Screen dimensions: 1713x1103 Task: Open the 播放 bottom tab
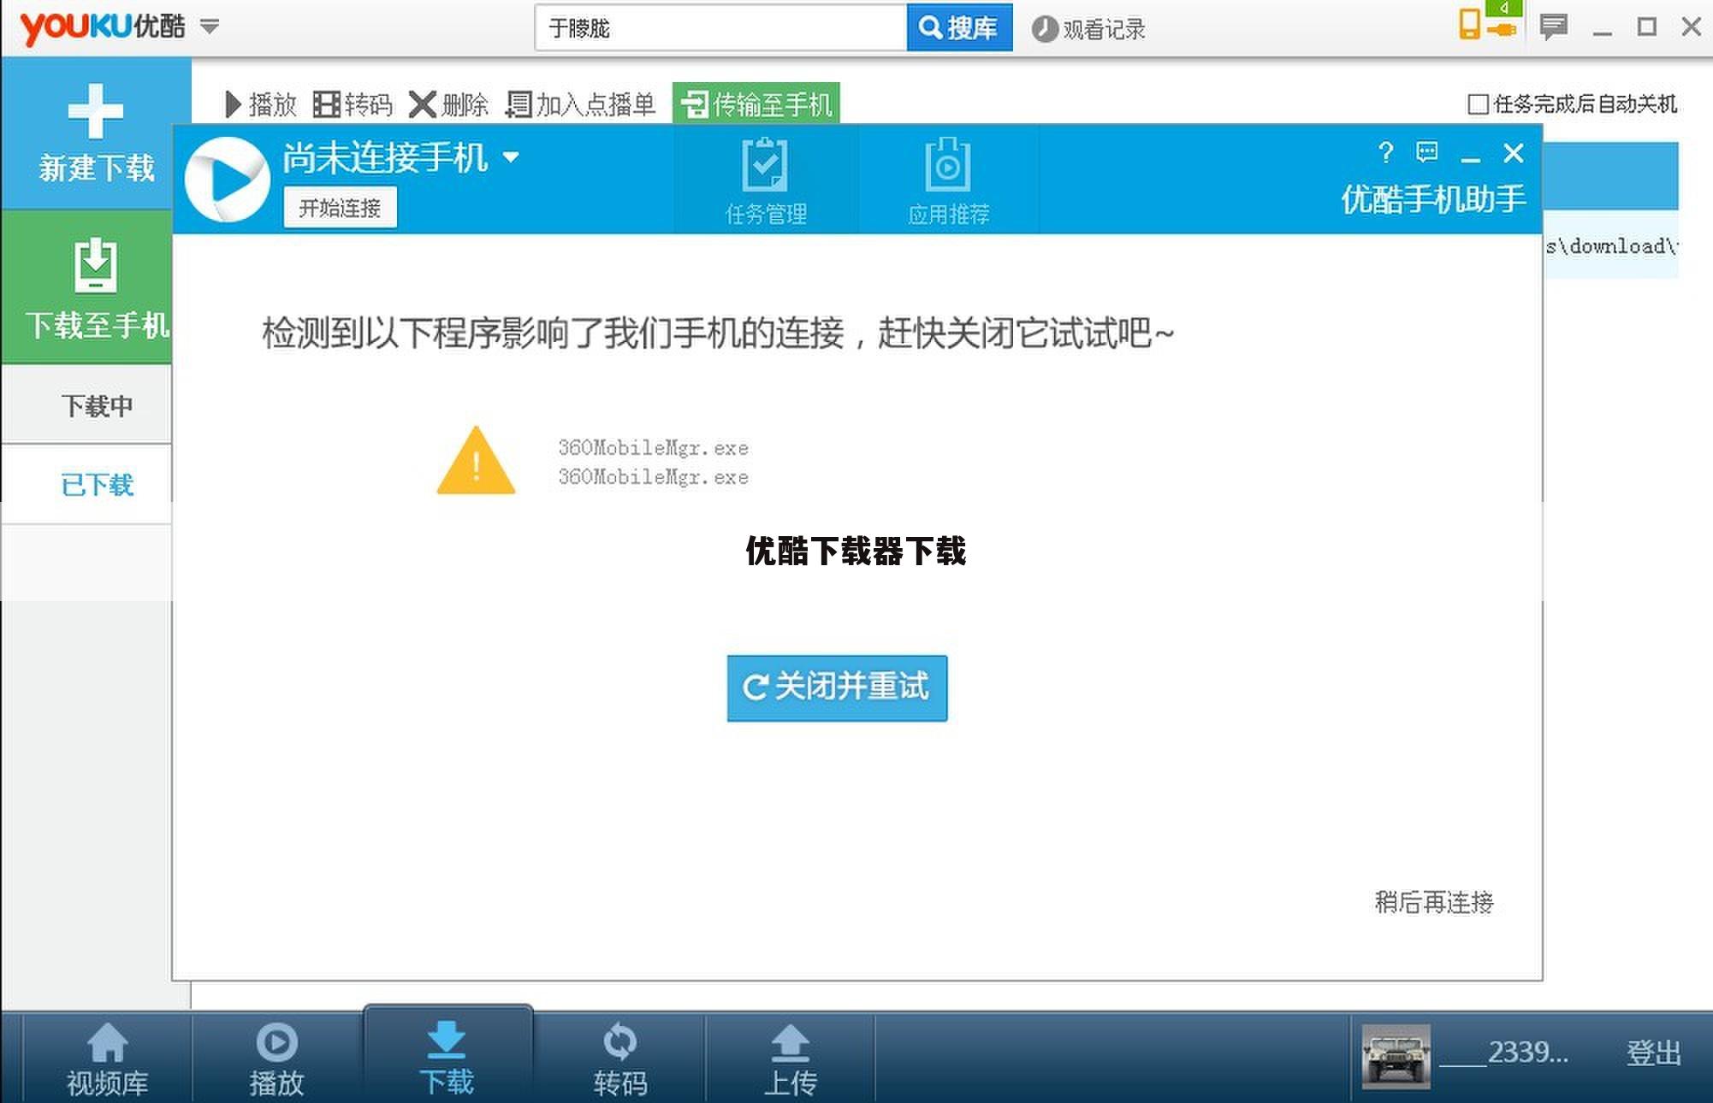[x=276, y=1058]
